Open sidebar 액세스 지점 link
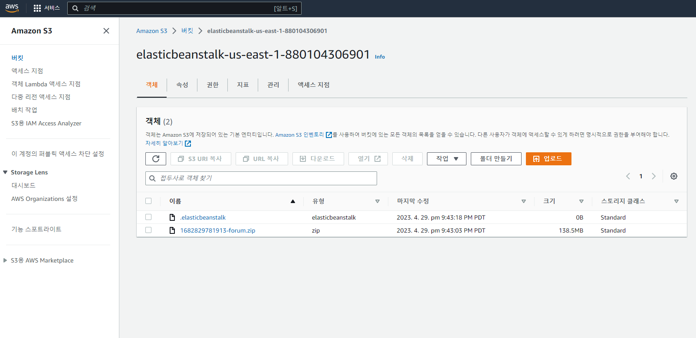The image size is (696, 338). coord(27,71)
